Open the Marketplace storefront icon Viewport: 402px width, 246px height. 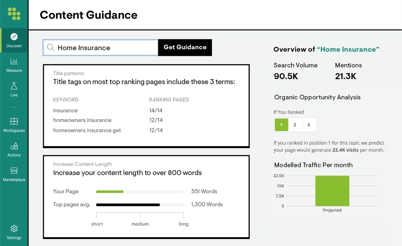14,171
